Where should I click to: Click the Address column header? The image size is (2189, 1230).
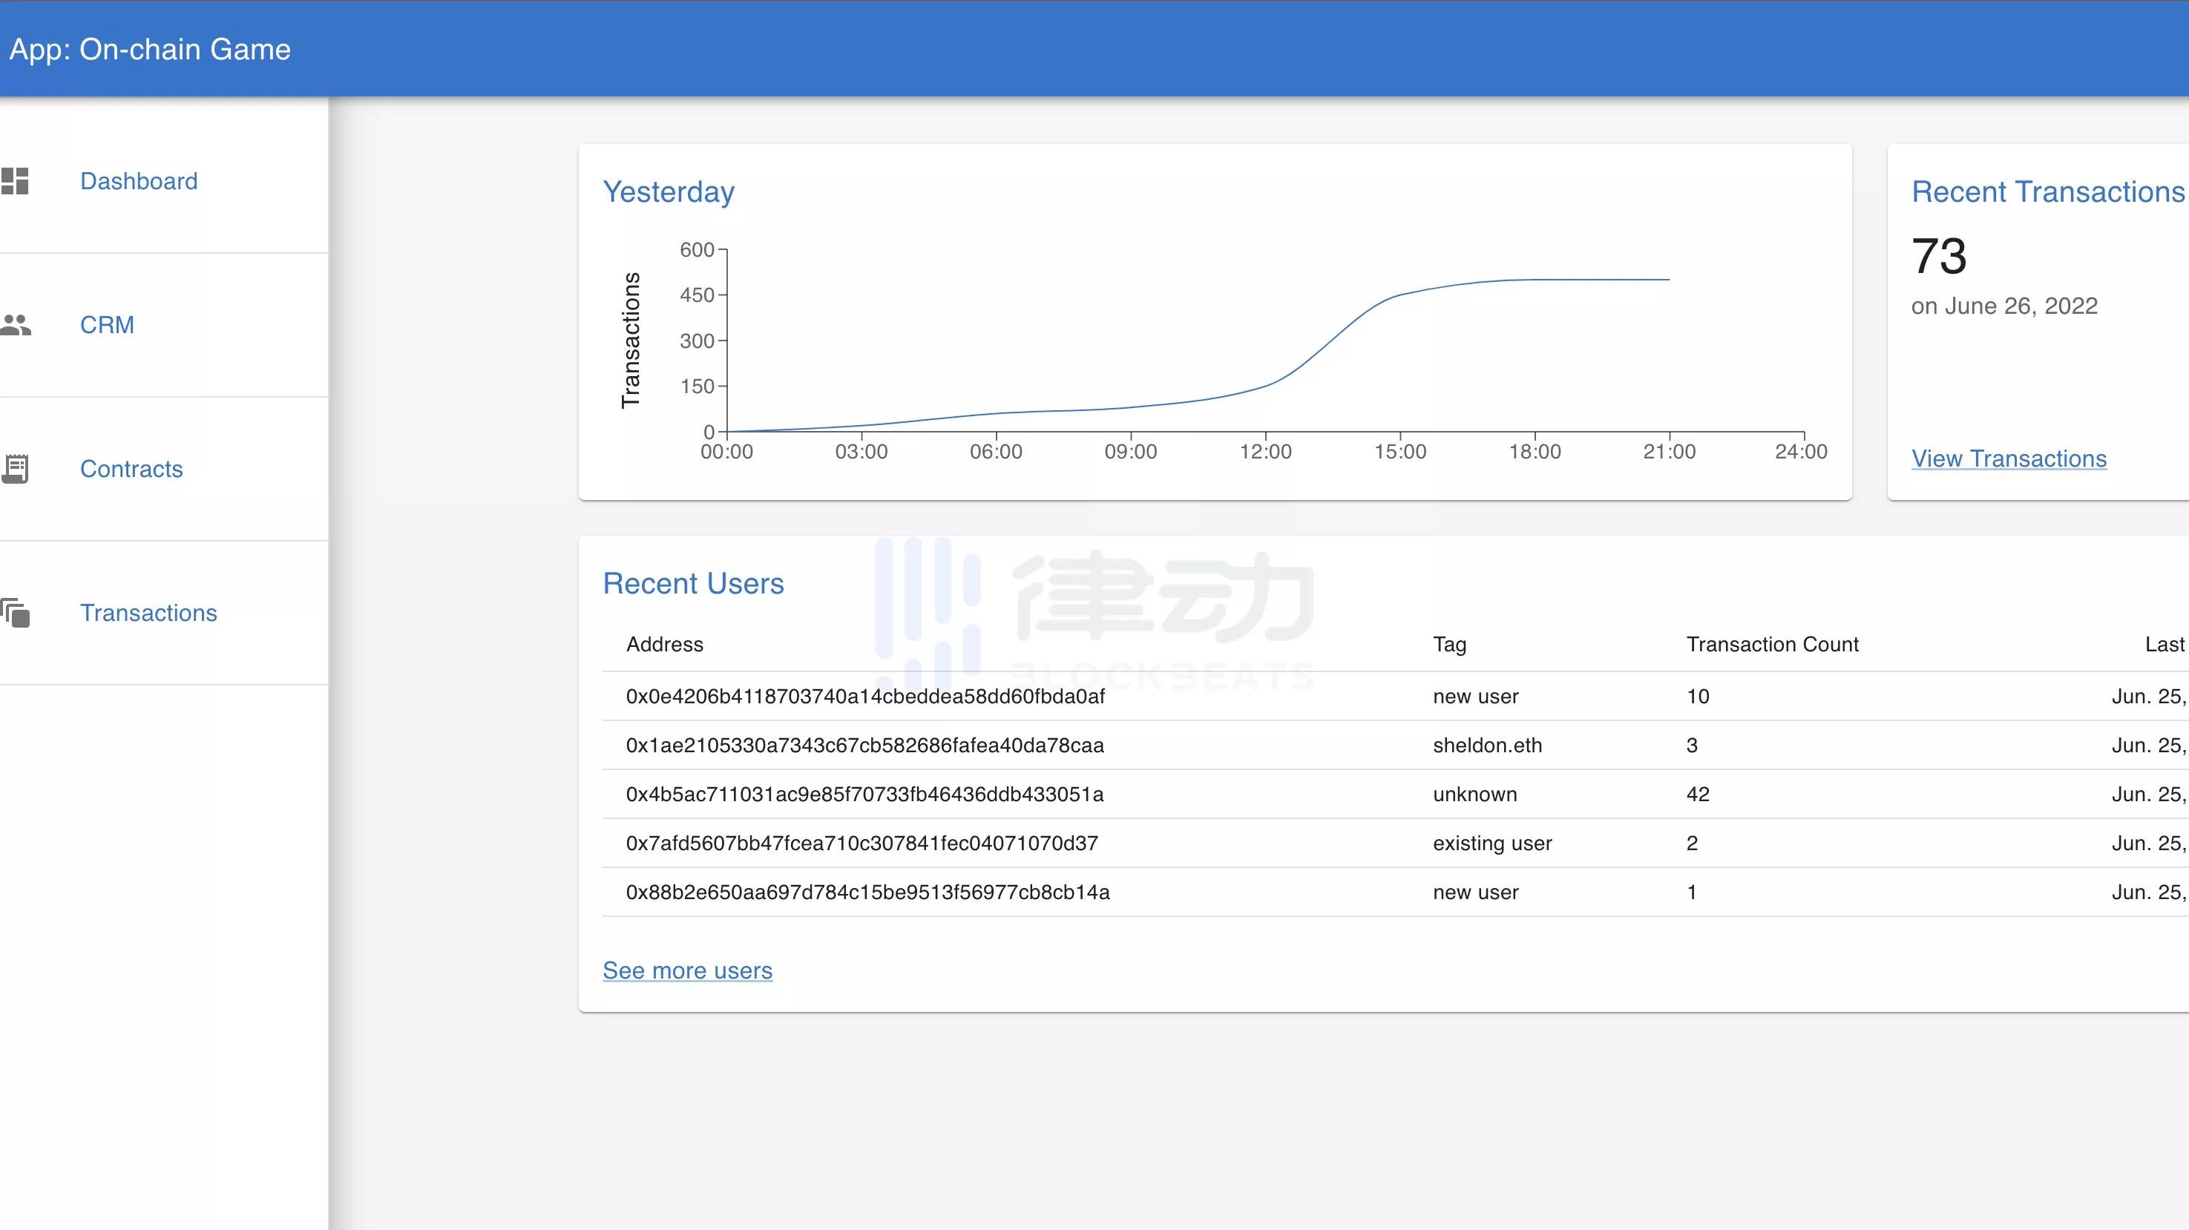click(x=663, y=645)
